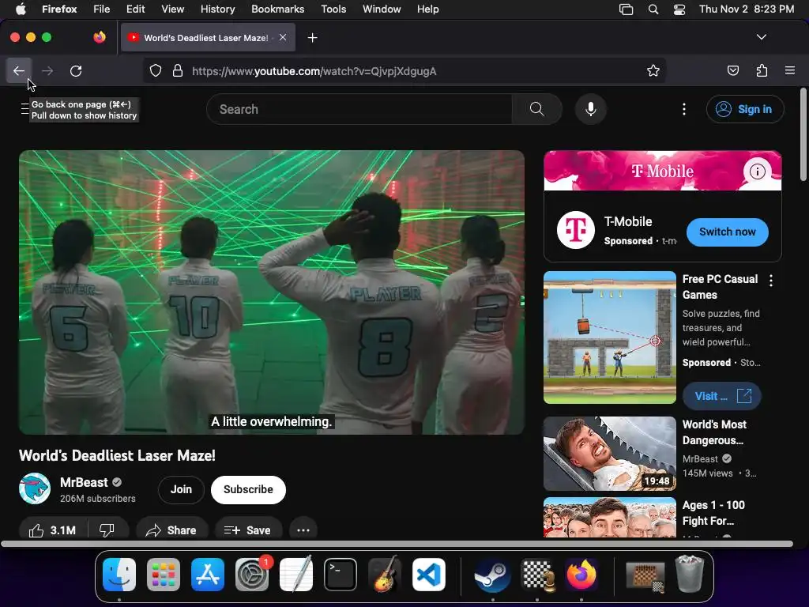
Task: Open Firefox application hamburger menu
Action: (790, 70)
